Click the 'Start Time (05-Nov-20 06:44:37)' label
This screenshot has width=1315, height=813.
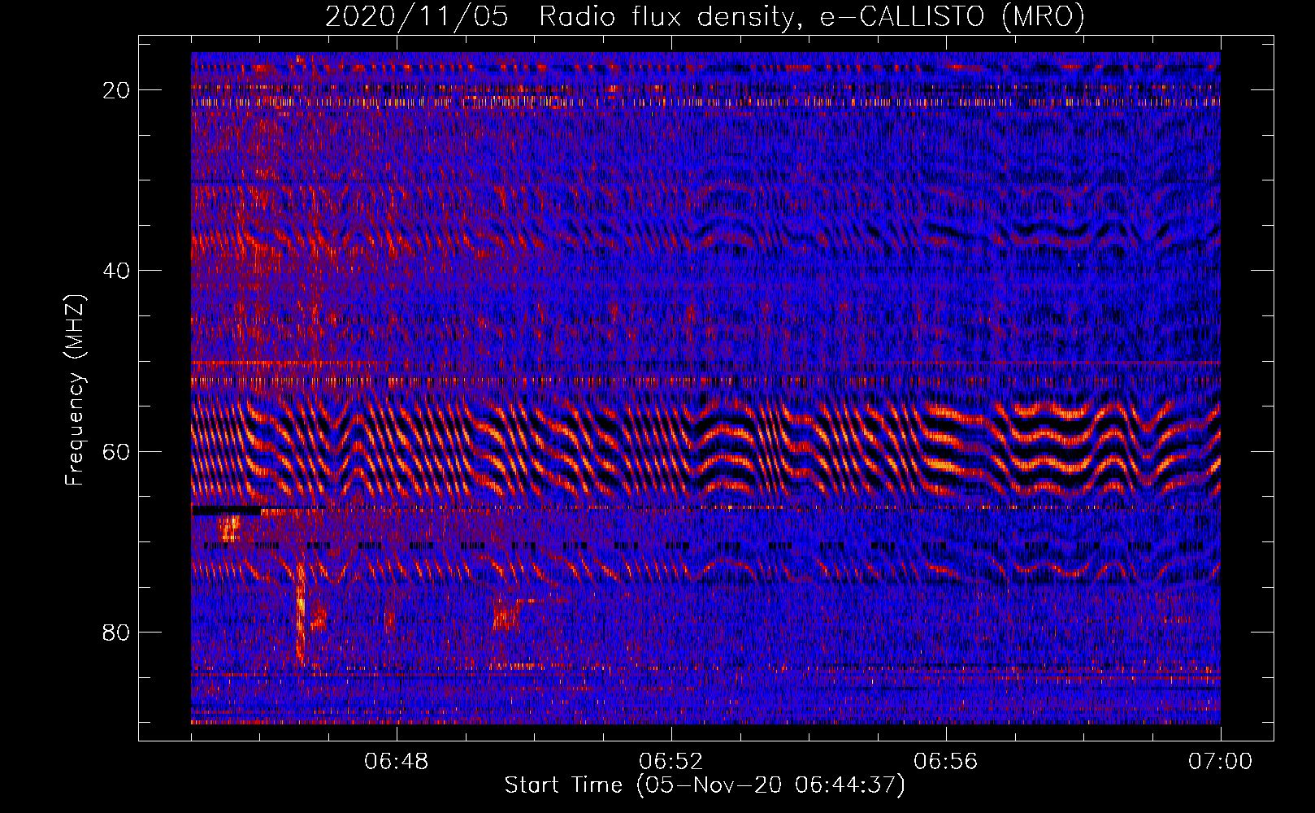pos(705,785)
